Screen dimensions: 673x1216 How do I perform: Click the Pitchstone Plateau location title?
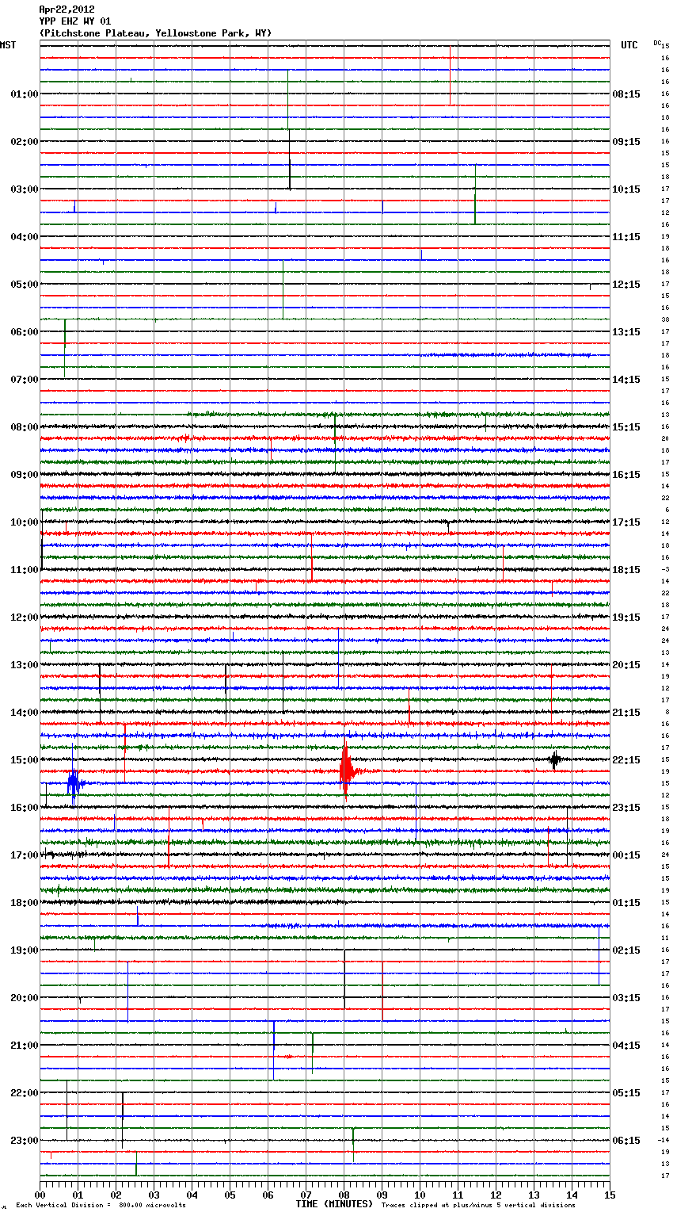(155, 33)
